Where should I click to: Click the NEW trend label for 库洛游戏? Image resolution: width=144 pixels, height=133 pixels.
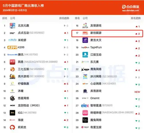click(x=137, y=92)
